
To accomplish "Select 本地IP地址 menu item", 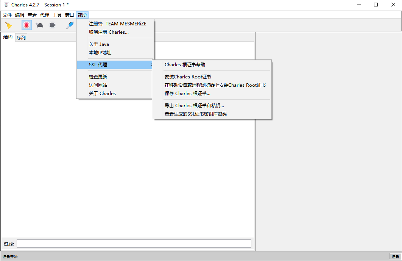I will (115, 53).
